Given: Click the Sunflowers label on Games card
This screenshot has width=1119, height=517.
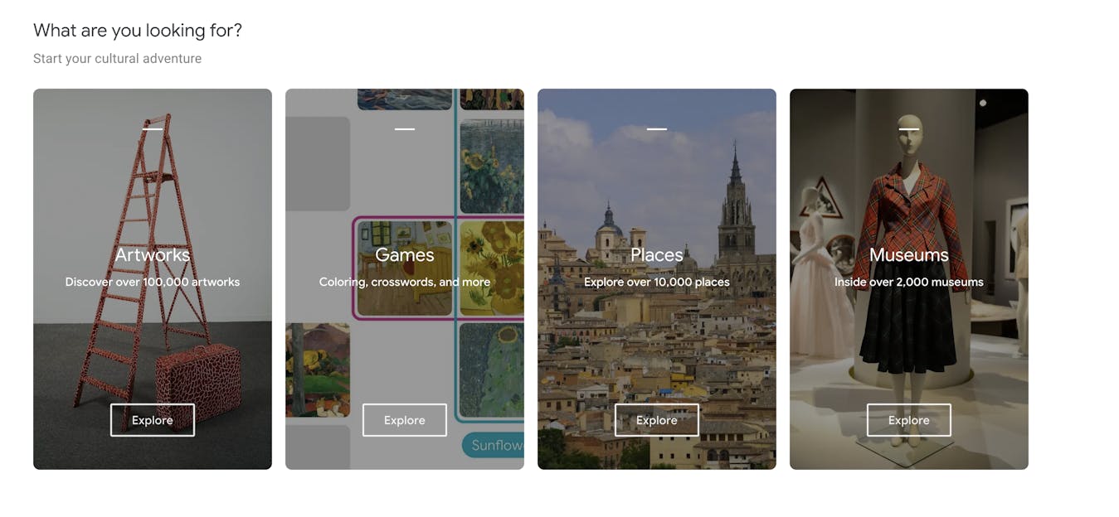Looking at the screenshot, I should [x=494, y=446].
